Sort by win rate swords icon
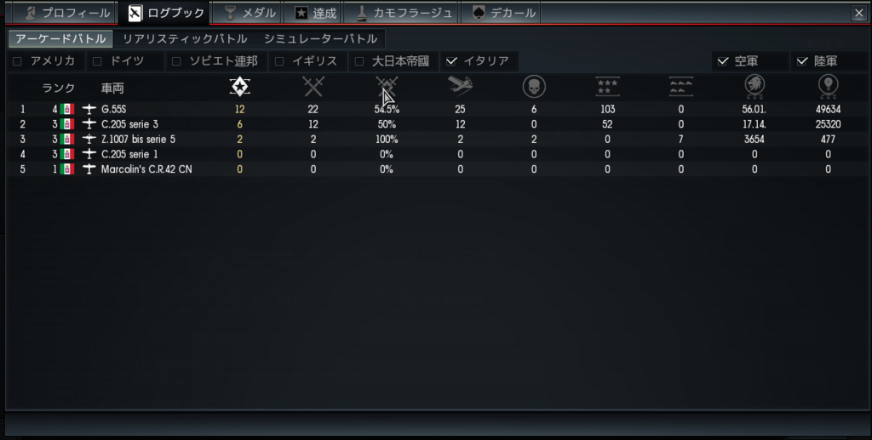This screenshot has width=872, height=440. point(387,87)
